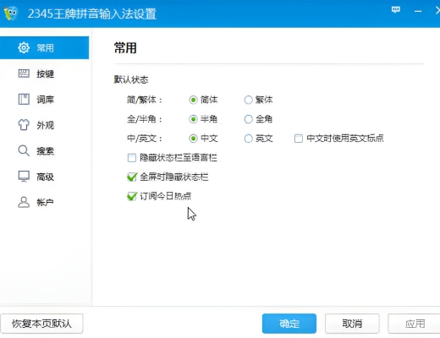Uncheck 全屏时隐藏状态栏
The width and height of the screenshot is (440, 338).
132,177
